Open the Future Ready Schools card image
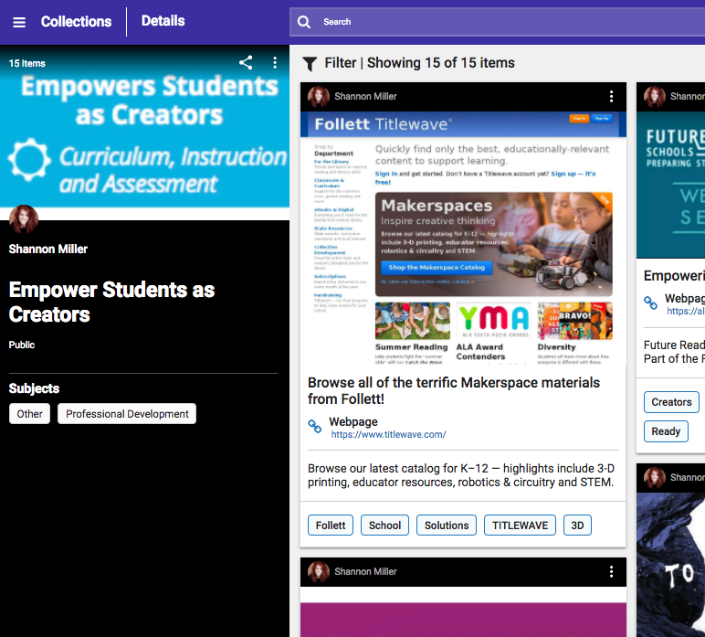The image size is (705, 637). 671,185
